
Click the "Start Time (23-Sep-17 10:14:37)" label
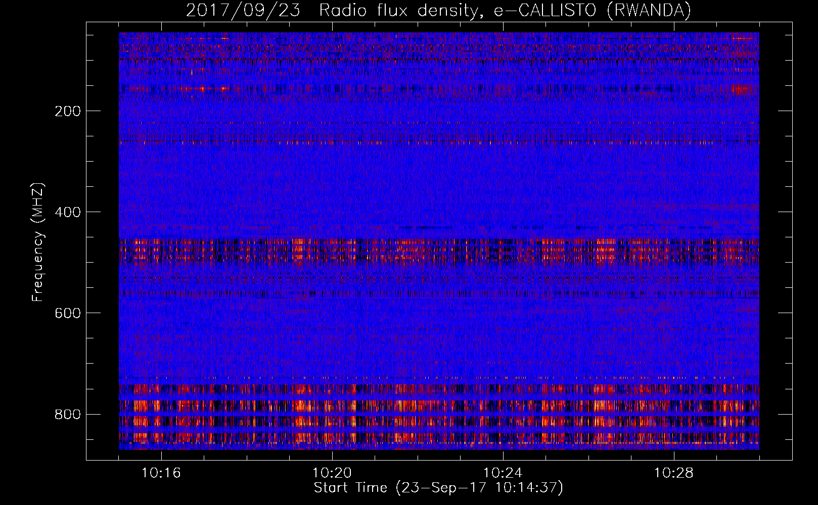438,488
